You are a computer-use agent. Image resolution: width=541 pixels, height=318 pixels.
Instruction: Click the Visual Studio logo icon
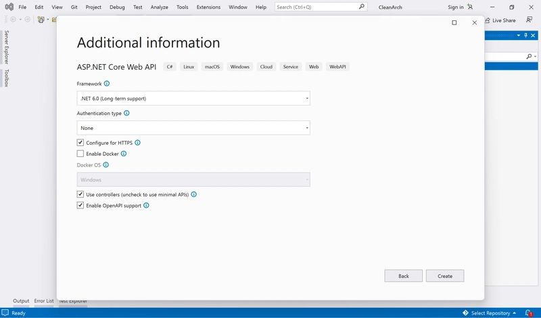[x=9, y=7]
